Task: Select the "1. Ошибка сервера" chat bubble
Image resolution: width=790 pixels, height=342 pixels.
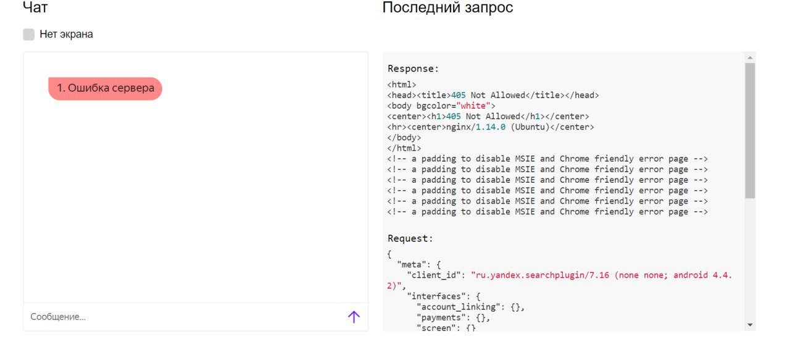Action: tap(106, 88)
